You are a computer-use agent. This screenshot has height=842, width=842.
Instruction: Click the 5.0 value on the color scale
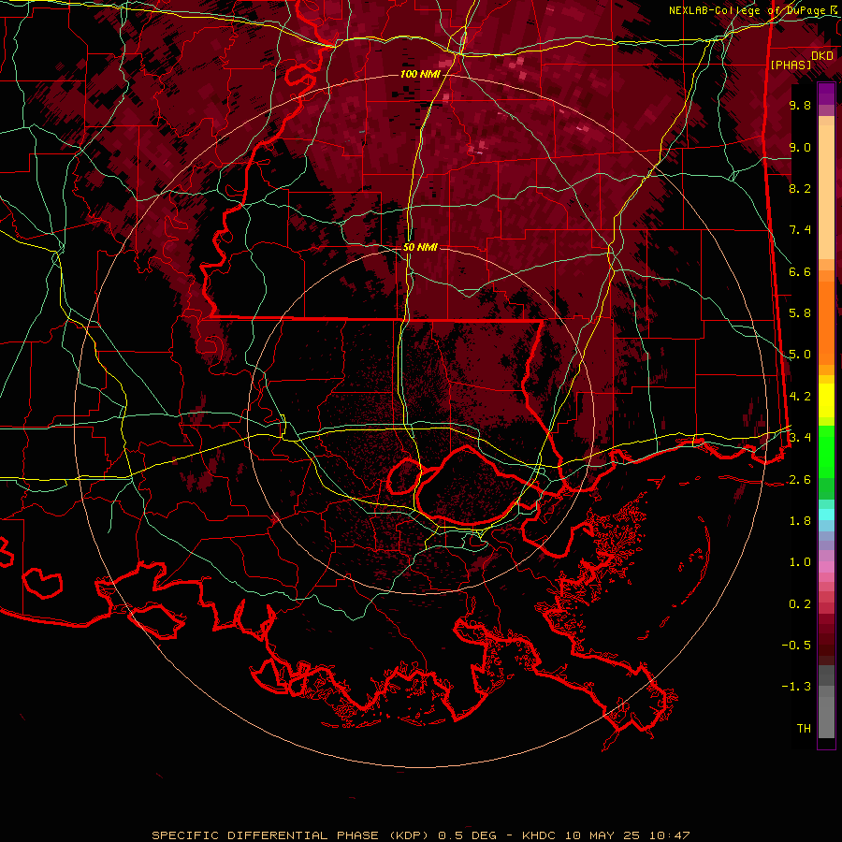[x=800, y=355]
